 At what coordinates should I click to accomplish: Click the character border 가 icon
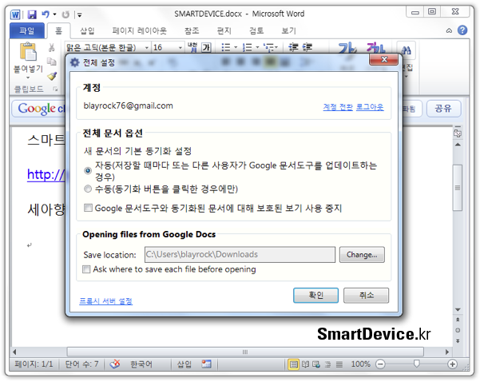click(x=206, y=47)
